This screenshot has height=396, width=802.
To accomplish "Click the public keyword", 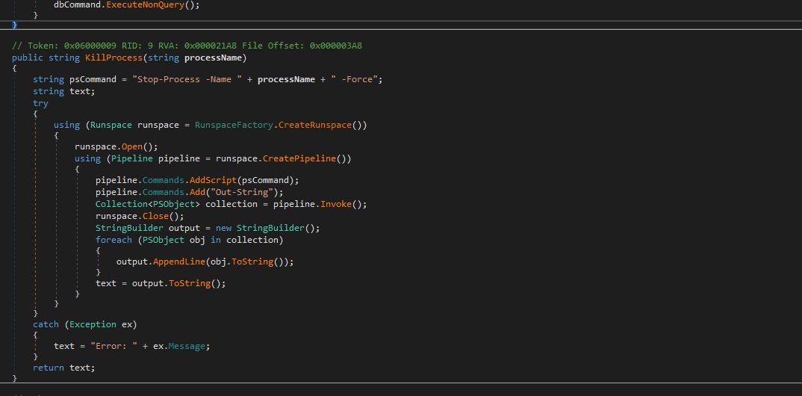I will coord(28,58).
